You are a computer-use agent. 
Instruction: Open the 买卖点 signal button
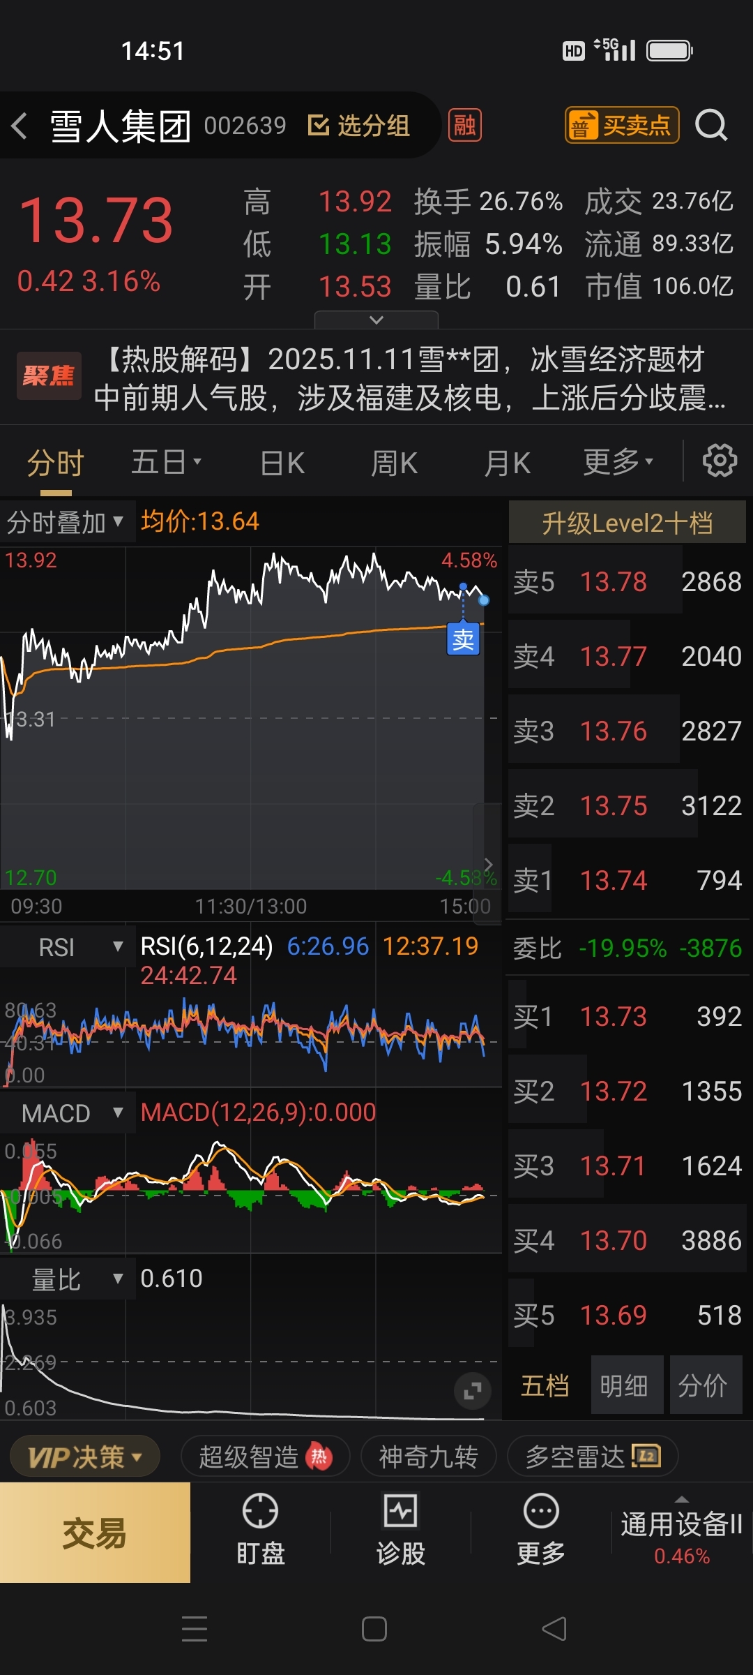[622, 126]
